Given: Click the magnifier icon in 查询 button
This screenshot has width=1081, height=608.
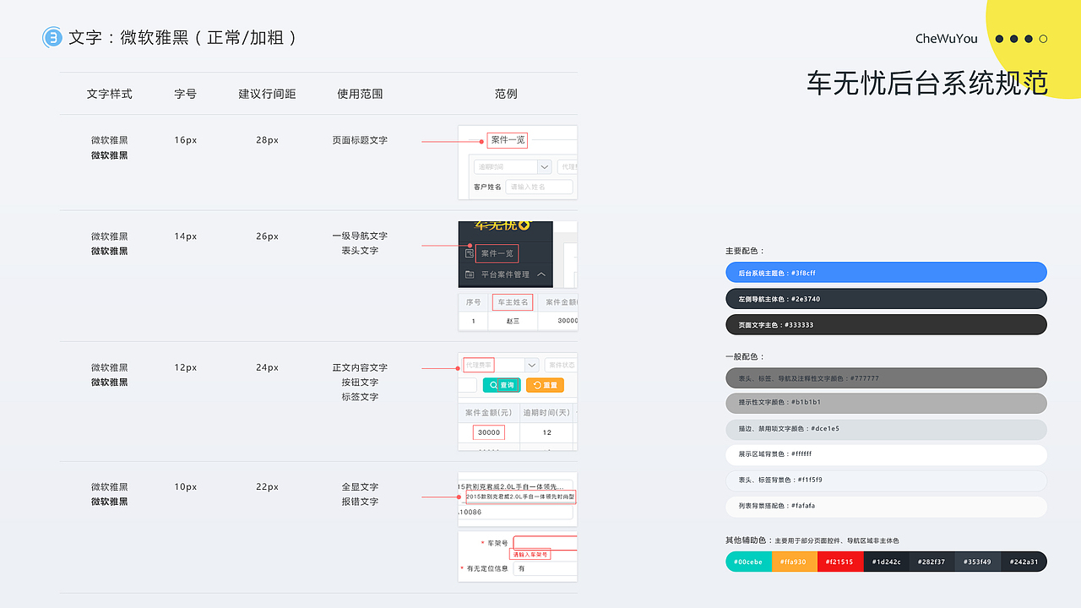Looking at the screenshot, I should pyautogui.click(x=494, y=385).
